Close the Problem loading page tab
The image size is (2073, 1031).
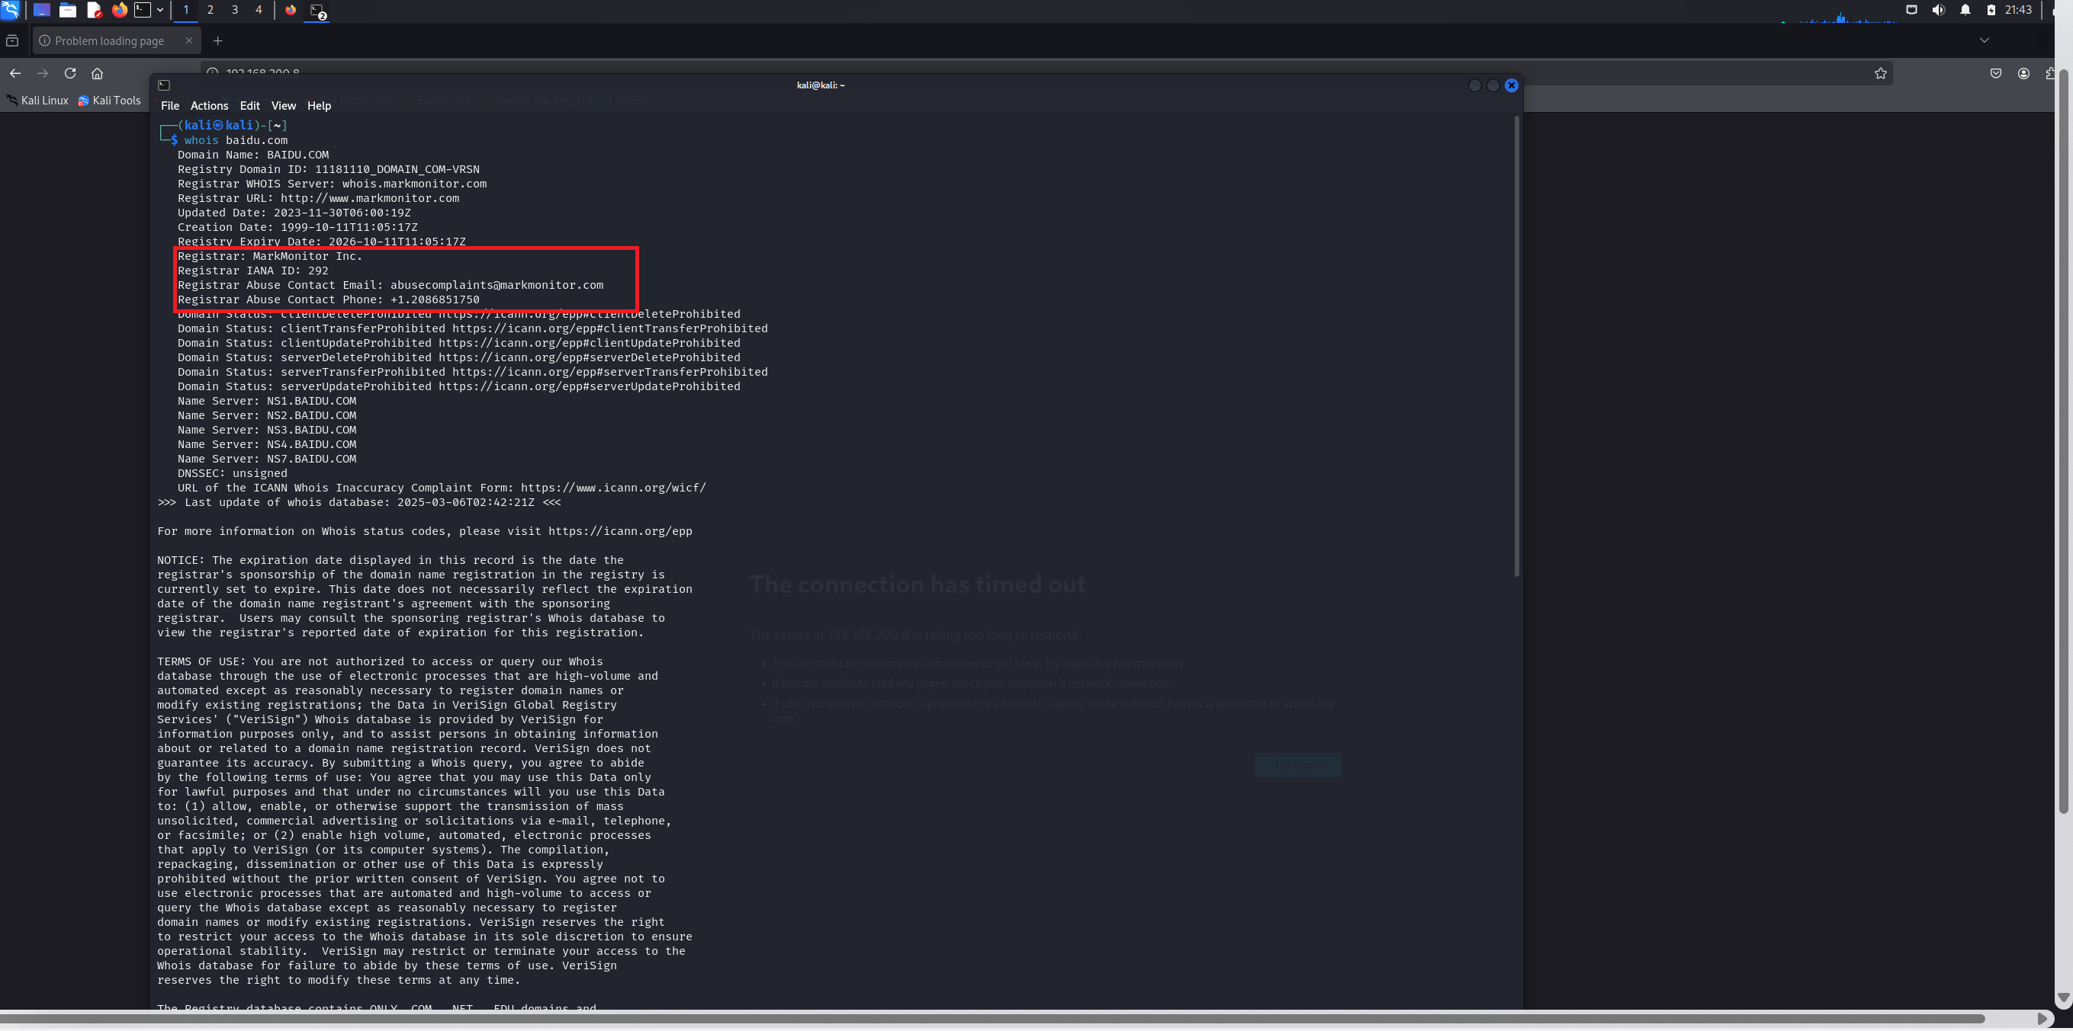point(189,40)
